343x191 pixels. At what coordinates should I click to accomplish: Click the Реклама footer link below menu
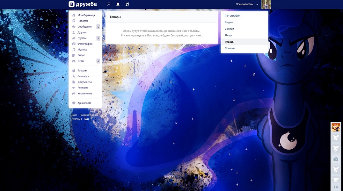tap(77, 119)
